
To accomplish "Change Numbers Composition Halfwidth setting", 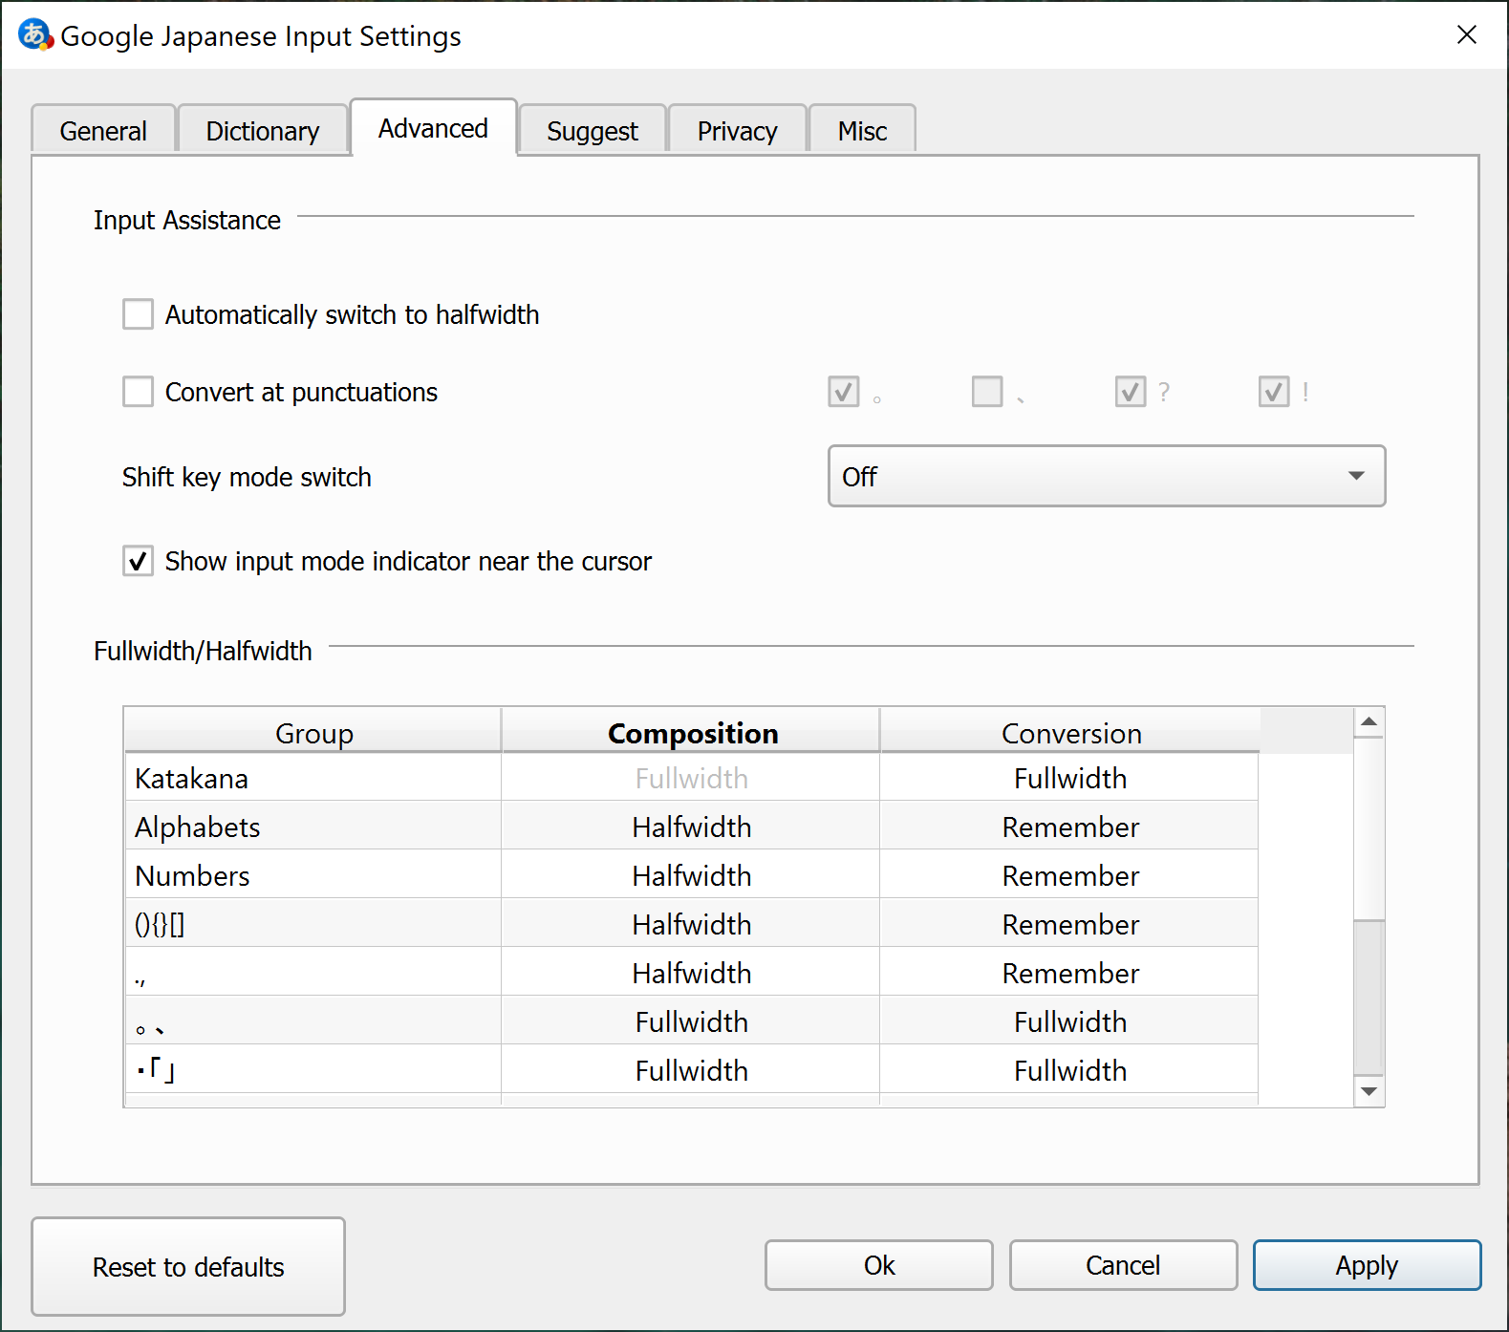I will coord(692,875).
